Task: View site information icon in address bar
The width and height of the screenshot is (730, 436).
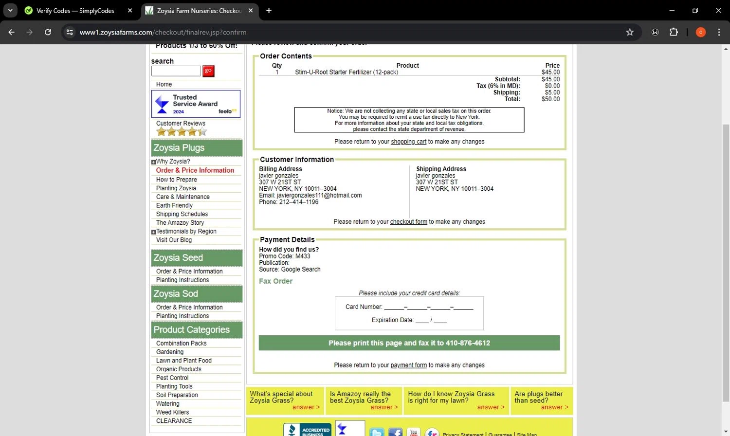Action: 70,32
